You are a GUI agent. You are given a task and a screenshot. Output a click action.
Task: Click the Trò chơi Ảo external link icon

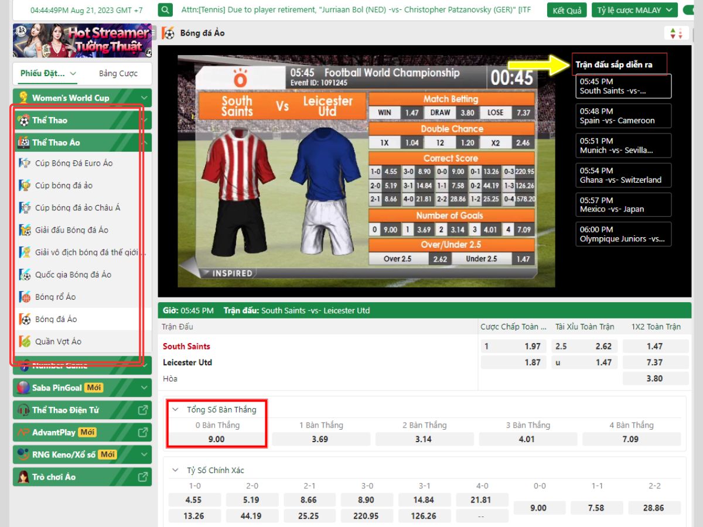point(142,477)
